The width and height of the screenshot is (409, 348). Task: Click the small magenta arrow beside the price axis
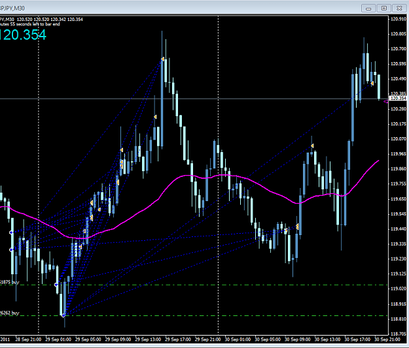click(386, 102)
